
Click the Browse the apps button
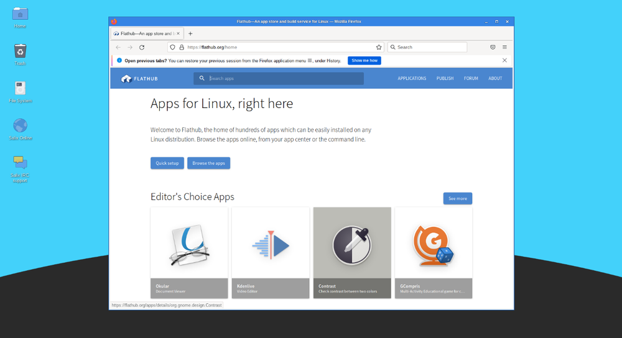coord(208,163)
